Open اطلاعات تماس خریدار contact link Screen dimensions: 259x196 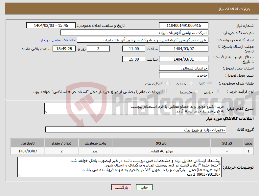(x=58, y=40)
